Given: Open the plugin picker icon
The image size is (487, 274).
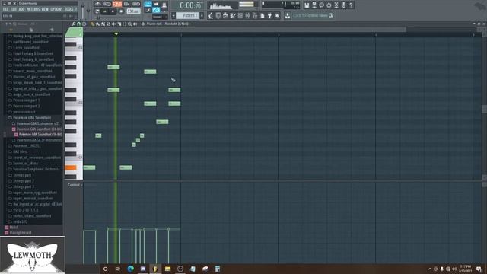Looking at the screenshot, I should [x=269, y=15].
